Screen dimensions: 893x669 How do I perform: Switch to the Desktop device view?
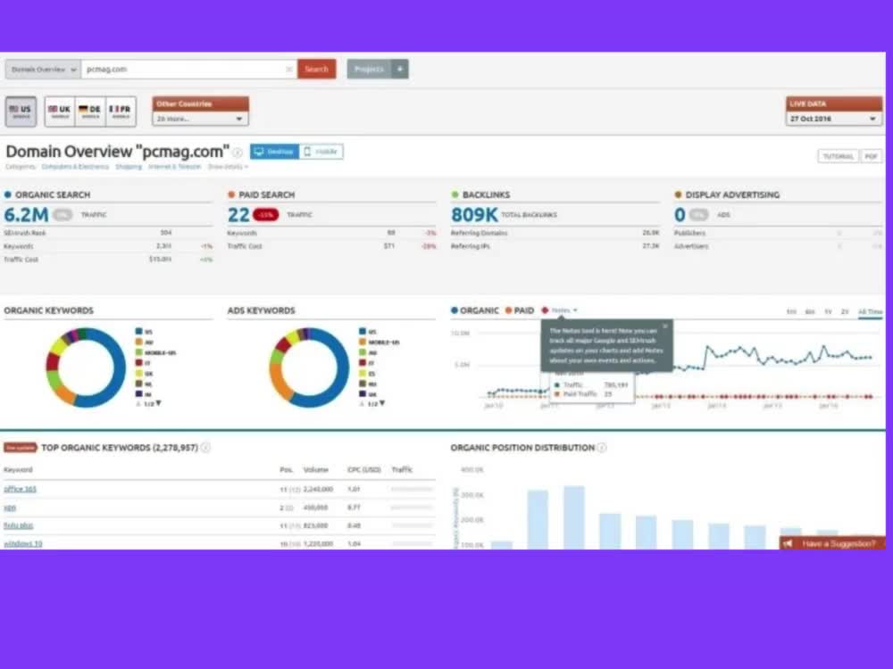coord(274,152)
